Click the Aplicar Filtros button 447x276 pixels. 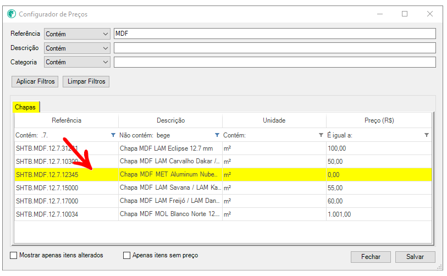coord(35,81)
